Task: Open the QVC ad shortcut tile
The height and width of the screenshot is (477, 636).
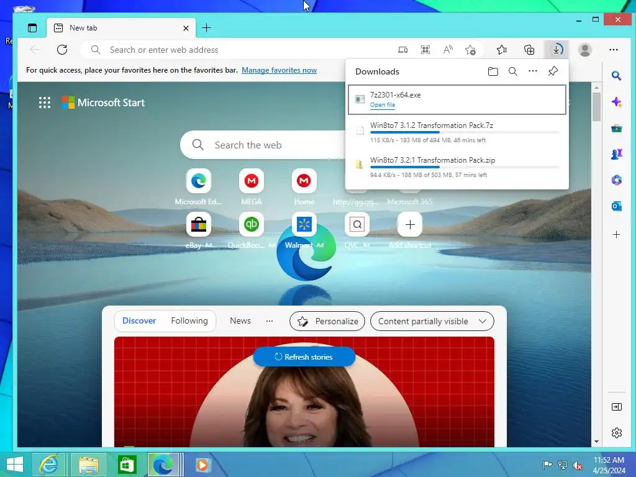Action: [357, 224]
